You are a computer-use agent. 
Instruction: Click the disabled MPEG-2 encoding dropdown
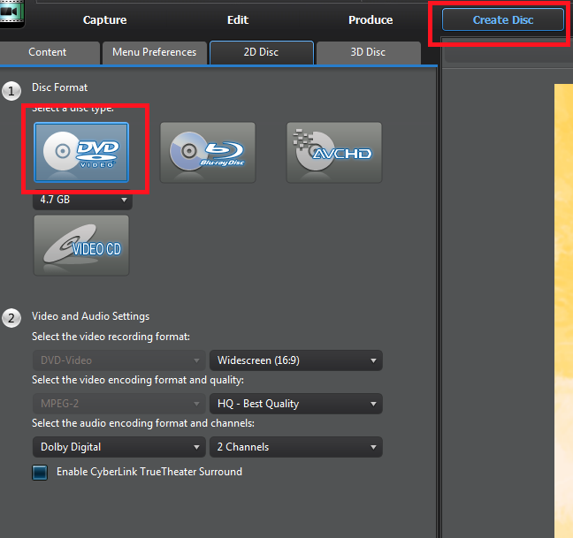pyautogui.click(x=119, y=404)
